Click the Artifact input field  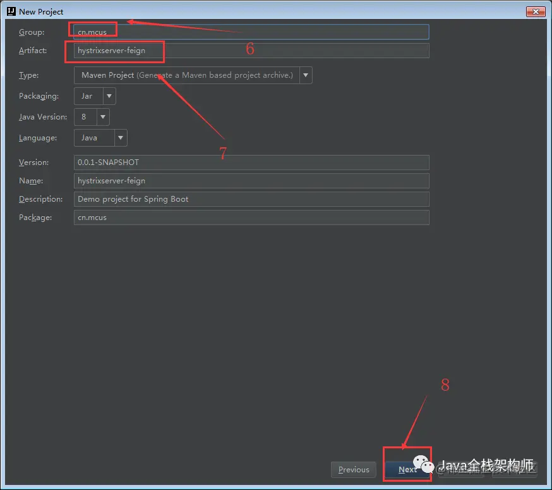251,51
